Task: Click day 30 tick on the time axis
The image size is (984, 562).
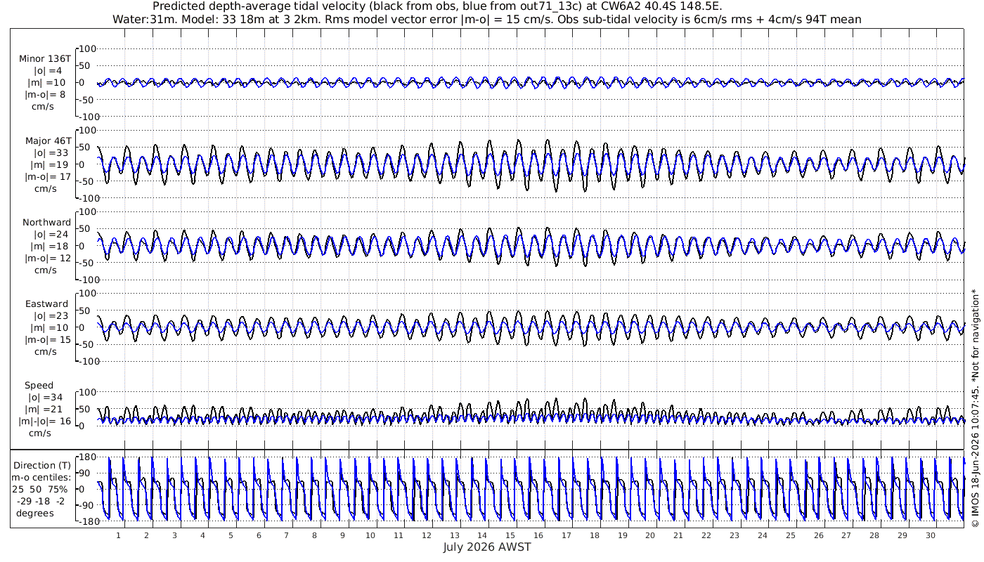Action: tap(931, 535)
